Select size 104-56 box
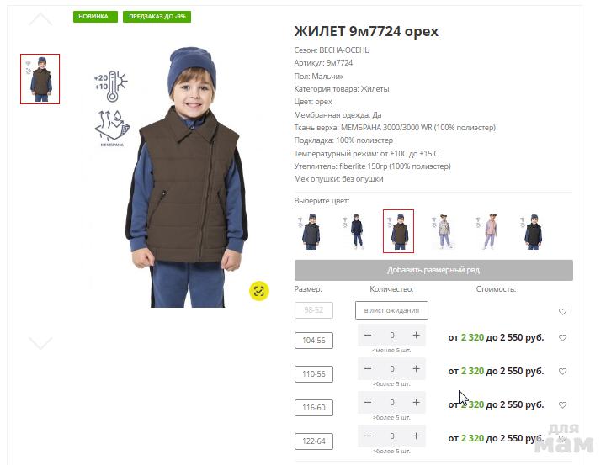606x465 pixels. (313, 341)
